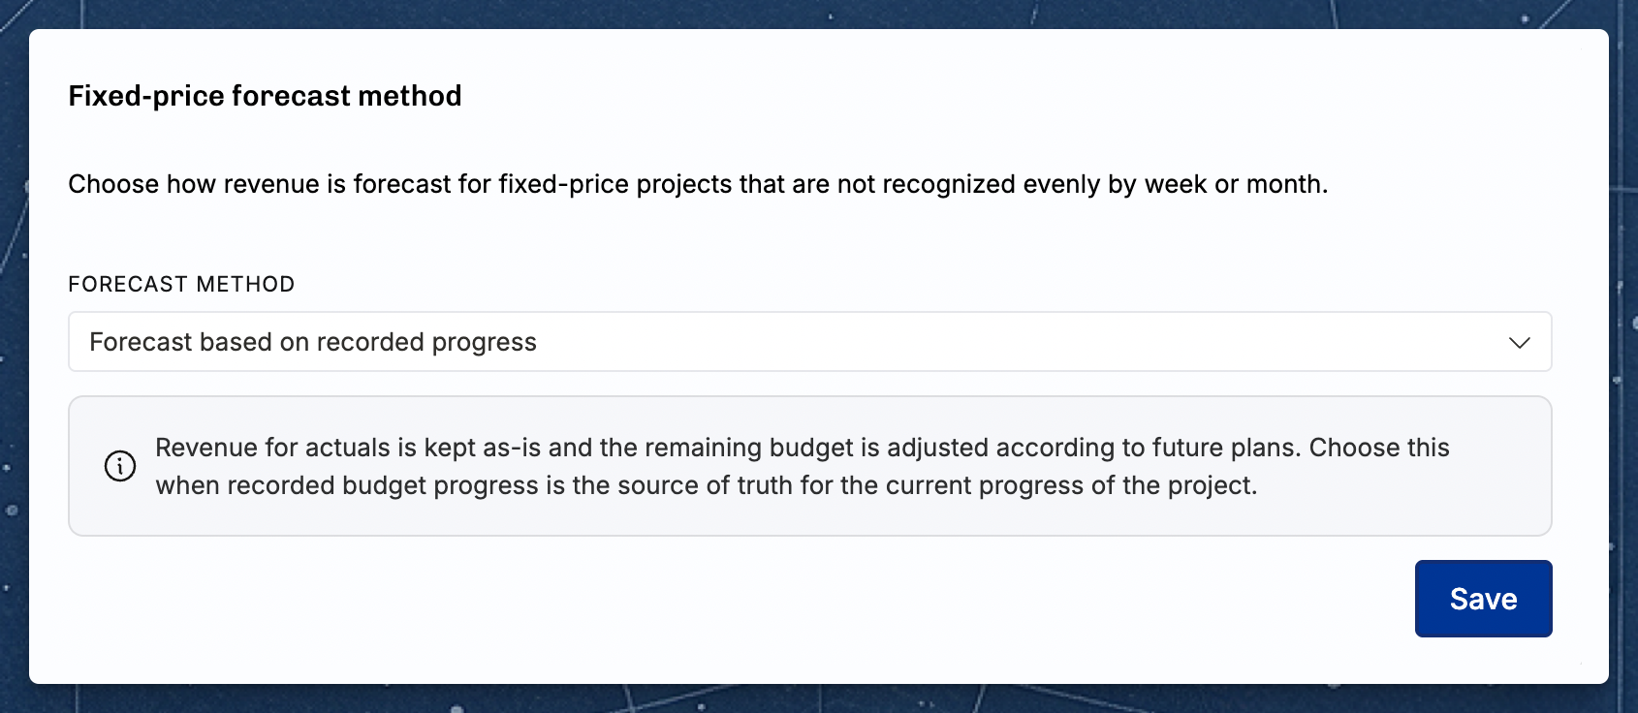Click the 'i' symbol beside revenue note
This screenshot has width=1638, height=713.
[120, 466]
